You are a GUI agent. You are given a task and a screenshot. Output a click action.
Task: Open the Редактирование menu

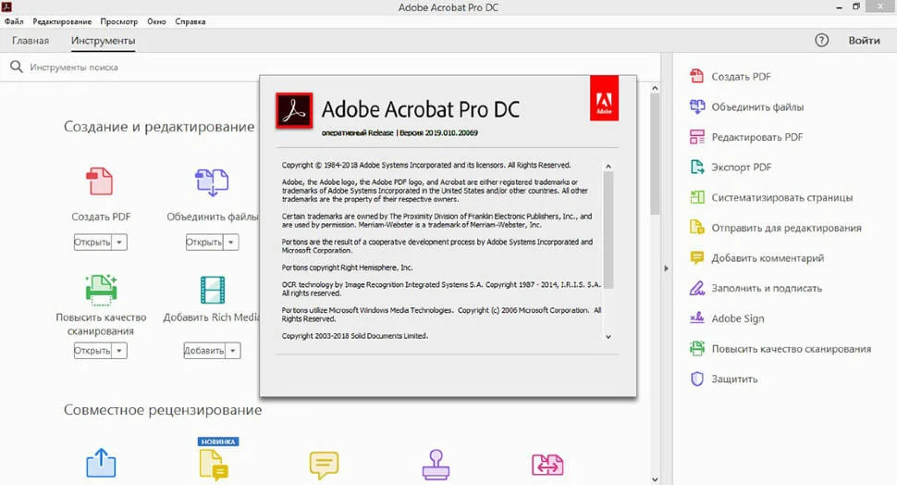tap(62, 21)
